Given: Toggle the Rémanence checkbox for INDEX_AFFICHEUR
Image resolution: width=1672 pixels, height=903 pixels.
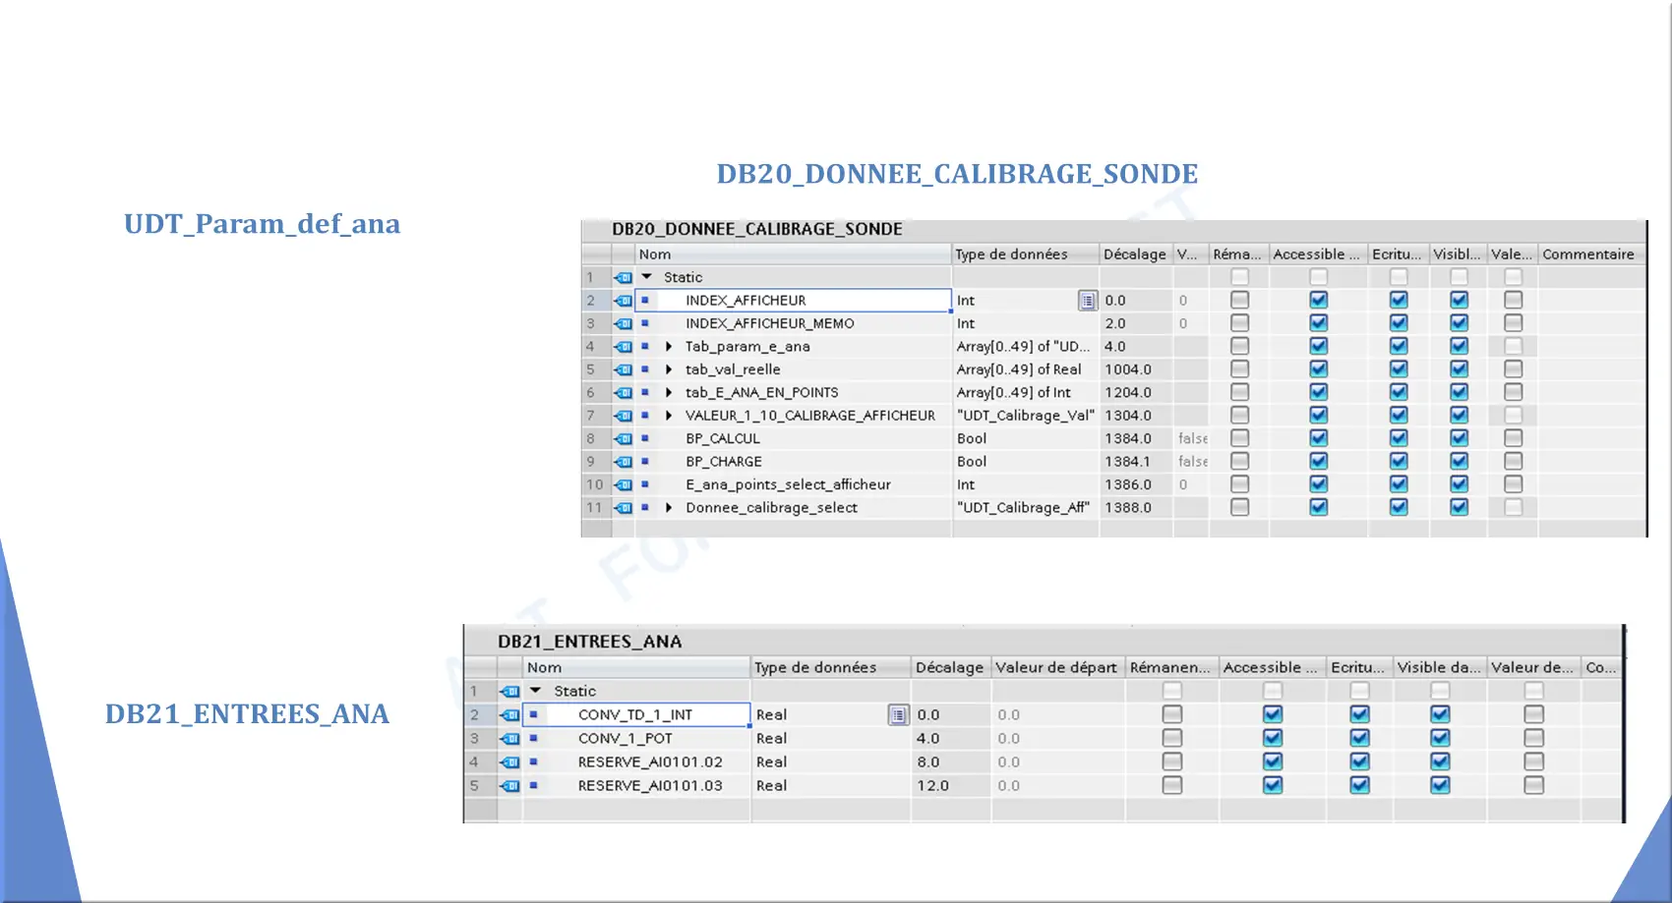Looking at the screenshot, I should pyautogui.click(x=1239, y=301).
